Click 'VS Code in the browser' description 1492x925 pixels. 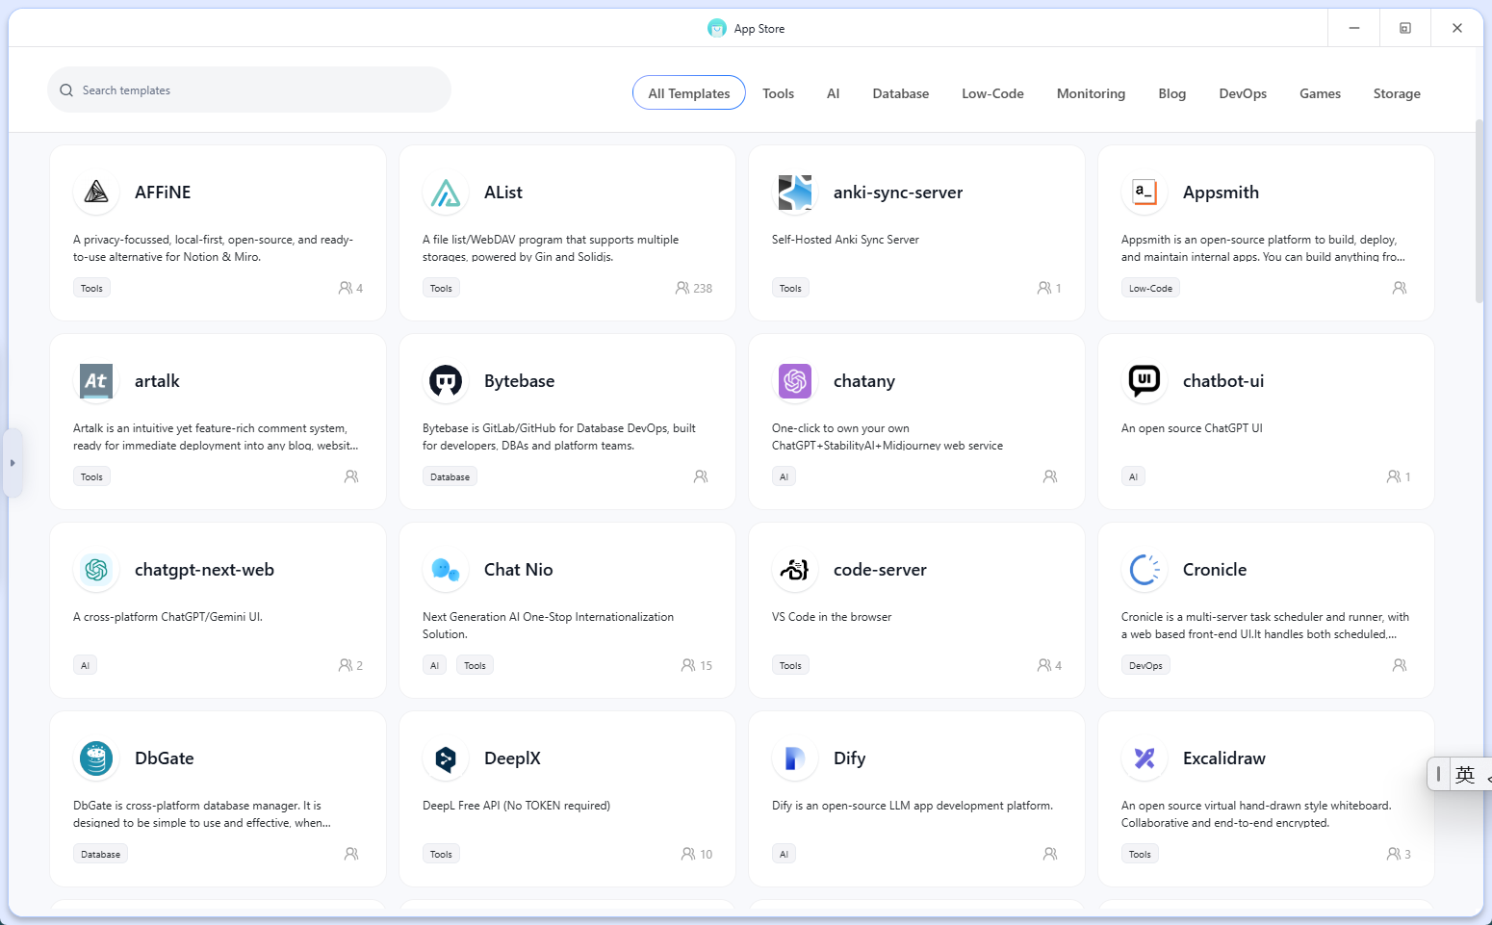[832, 617]
